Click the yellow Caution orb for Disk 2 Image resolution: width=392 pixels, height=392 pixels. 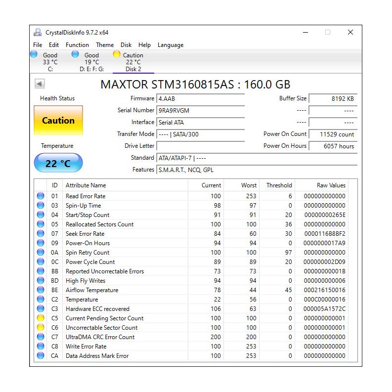[x=117, y=54]
